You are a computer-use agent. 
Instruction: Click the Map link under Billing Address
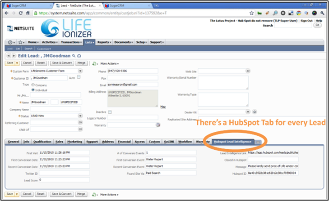[x=163, y=107]
